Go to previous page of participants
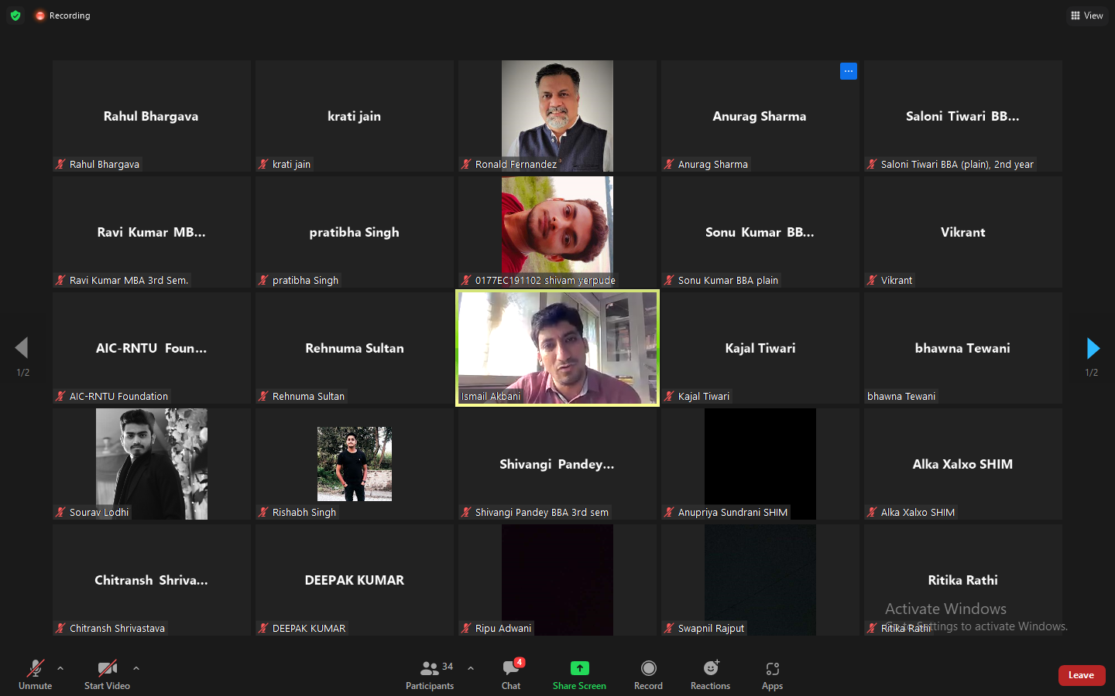This screenshot has height=696, width=1115. 22,348
